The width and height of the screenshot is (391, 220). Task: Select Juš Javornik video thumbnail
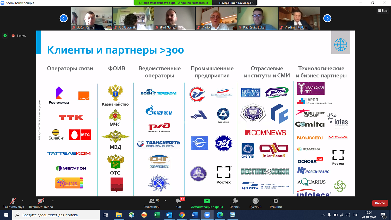(x=133, y=18)
